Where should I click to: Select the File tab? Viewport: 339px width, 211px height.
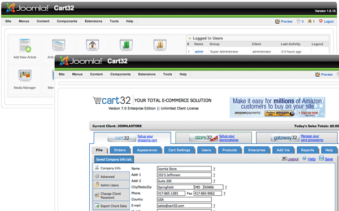click(99, 150)
